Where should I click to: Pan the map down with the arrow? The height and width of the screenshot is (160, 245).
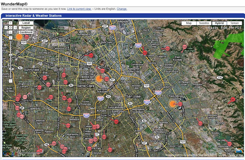pos(10,32)
